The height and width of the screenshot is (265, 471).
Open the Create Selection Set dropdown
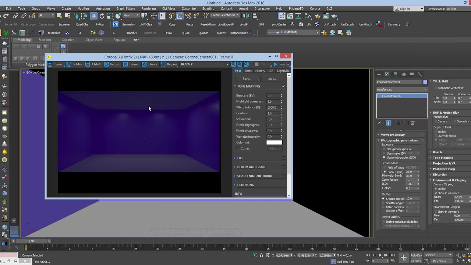point(225,15)
